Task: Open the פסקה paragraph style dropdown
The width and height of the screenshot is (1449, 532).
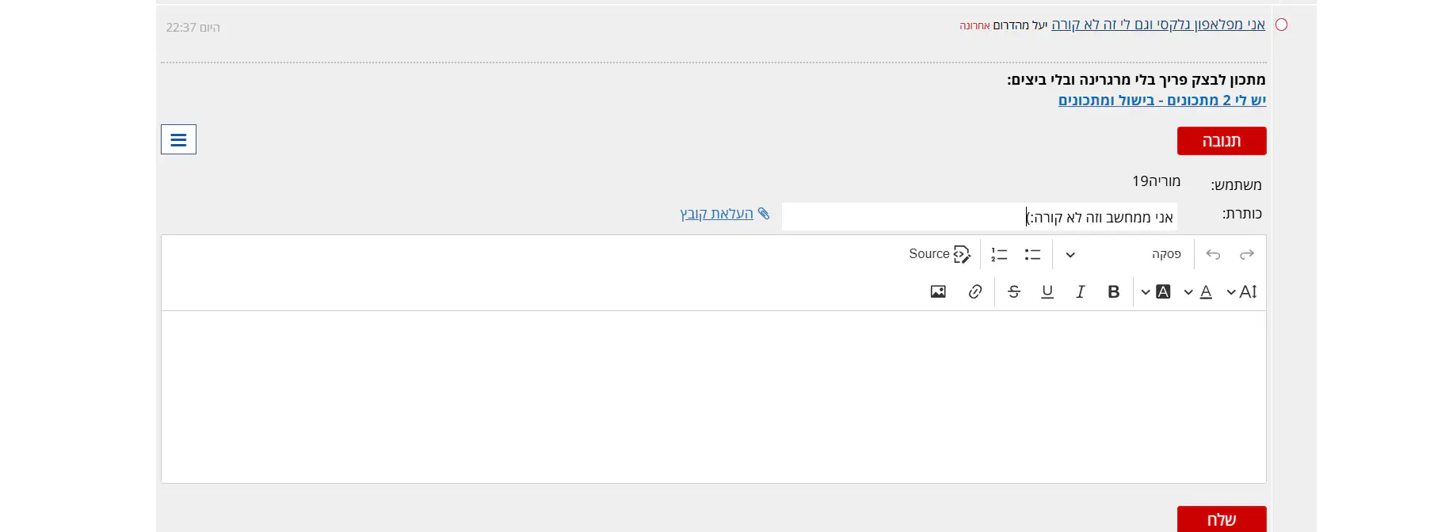Action: click(x=1123, y=254)
